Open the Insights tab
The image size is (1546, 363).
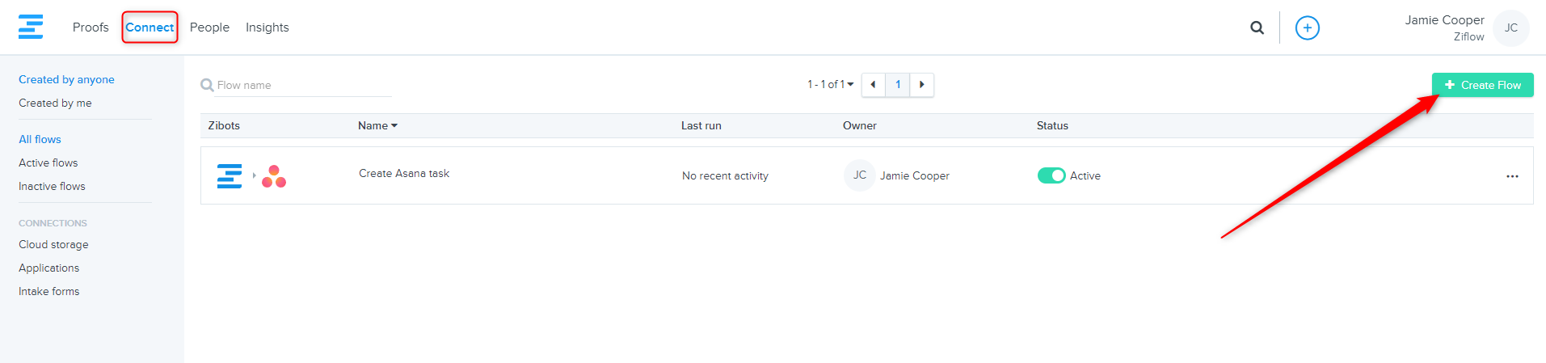click(x=267, y=27)
